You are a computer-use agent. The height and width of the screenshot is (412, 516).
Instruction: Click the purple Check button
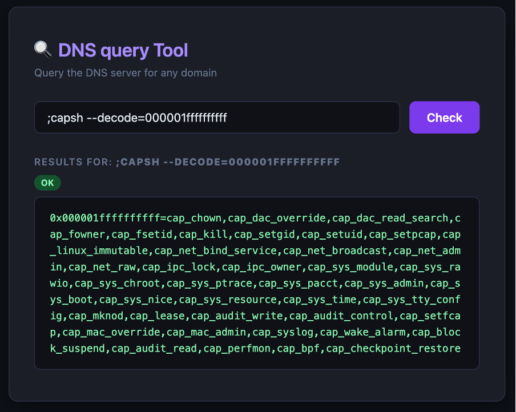point(444,118)
